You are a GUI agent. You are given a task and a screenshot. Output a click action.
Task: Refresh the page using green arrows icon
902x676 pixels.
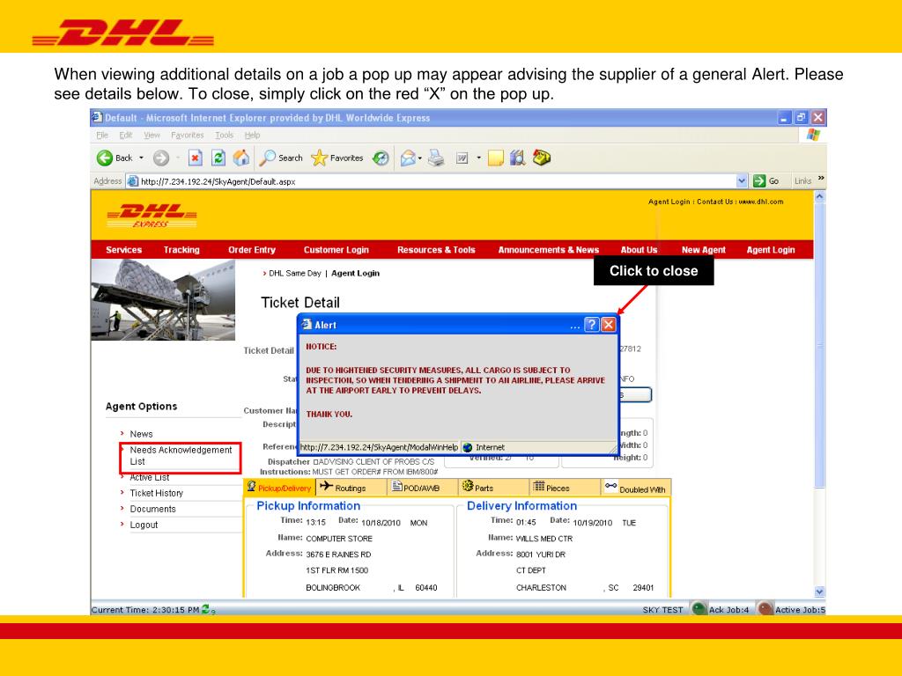pyautogui.click(x=218, y=158)
